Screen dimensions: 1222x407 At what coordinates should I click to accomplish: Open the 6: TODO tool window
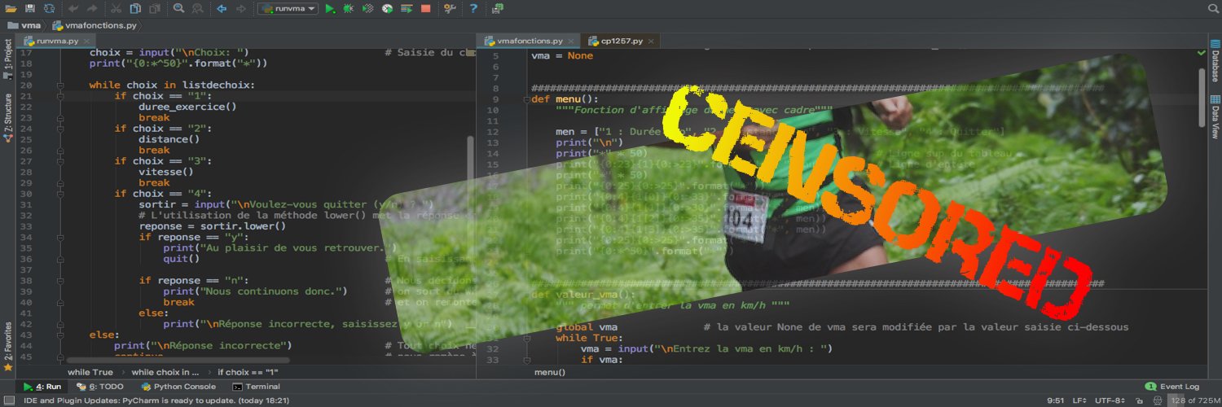(99, 387)
